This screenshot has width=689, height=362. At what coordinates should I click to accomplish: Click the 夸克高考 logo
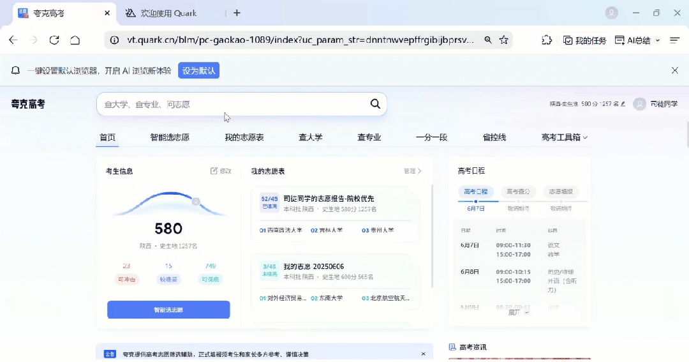(28, 104)
